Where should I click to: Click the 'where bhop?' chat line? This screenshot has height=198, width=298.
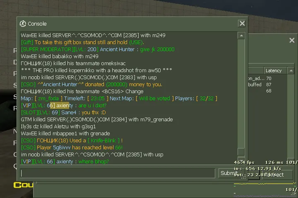pos(65,161)
